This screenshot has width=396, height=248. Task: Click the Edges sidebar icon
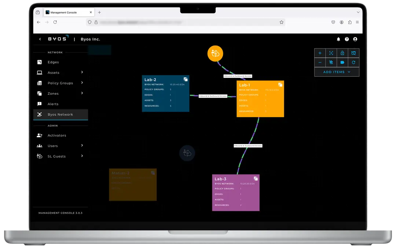[x=39, y=62]
